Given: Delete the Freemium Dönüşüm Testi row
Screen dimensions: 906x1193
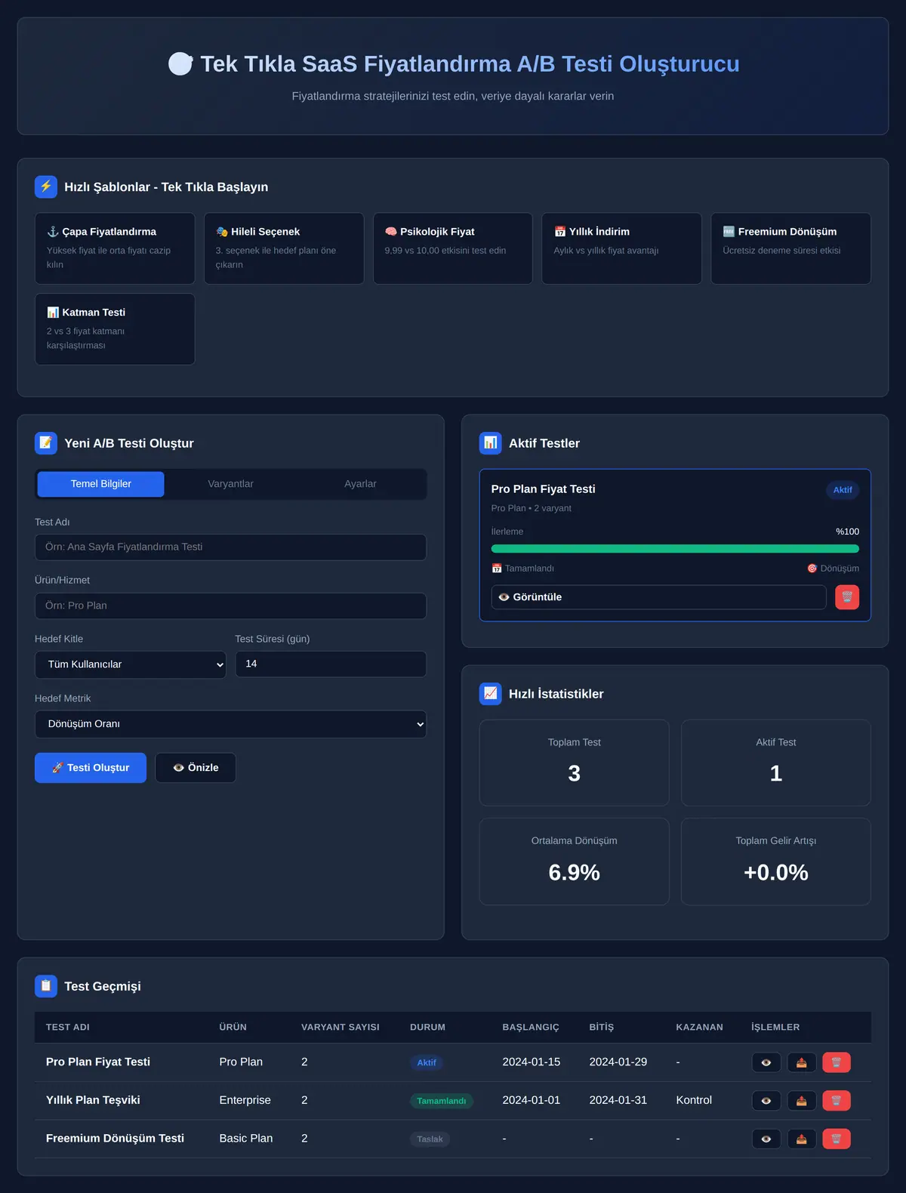Looking at the screenshot, I should (x=837, y=1139).
